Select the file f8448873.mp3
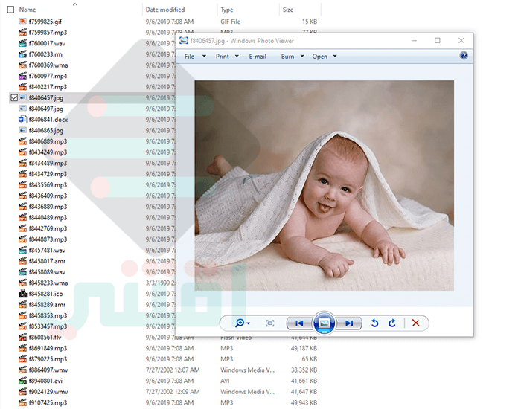The image size is (521, 409). (48, 239)
